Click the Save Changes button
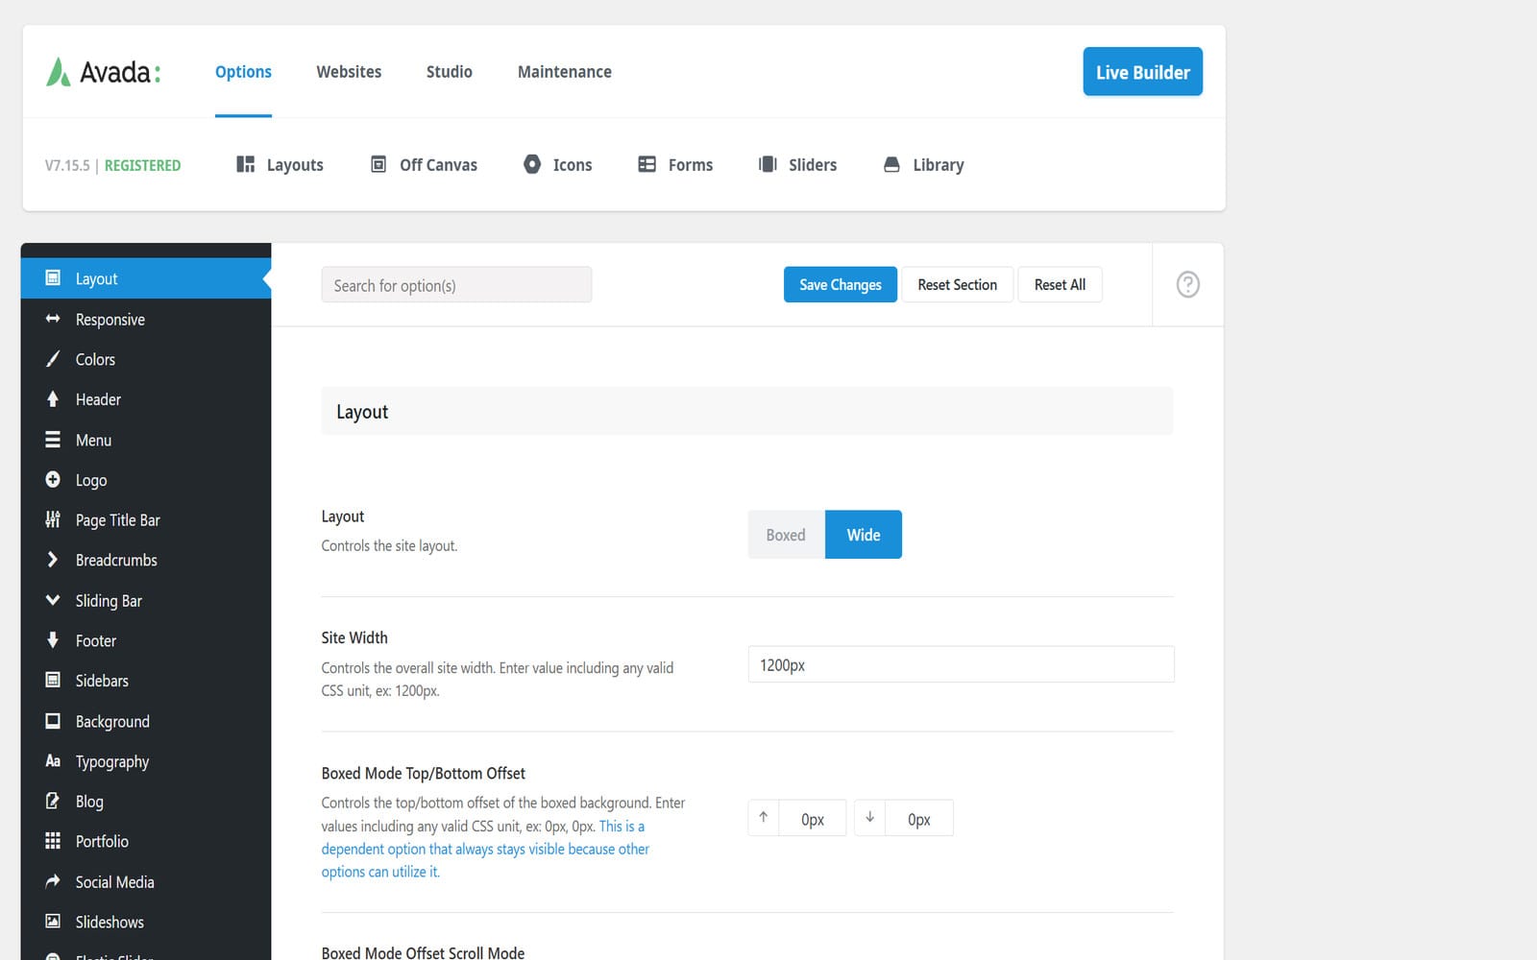 pos(841,284)
